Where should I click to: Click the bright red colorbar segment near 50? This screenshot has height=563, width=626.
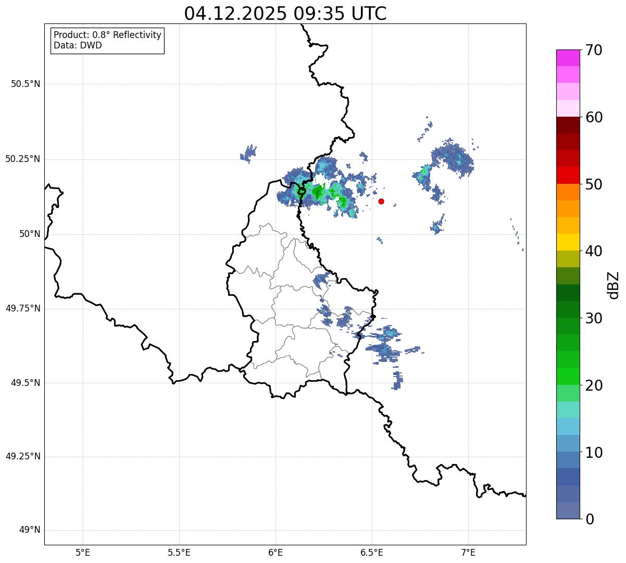(x=568, y=176)
